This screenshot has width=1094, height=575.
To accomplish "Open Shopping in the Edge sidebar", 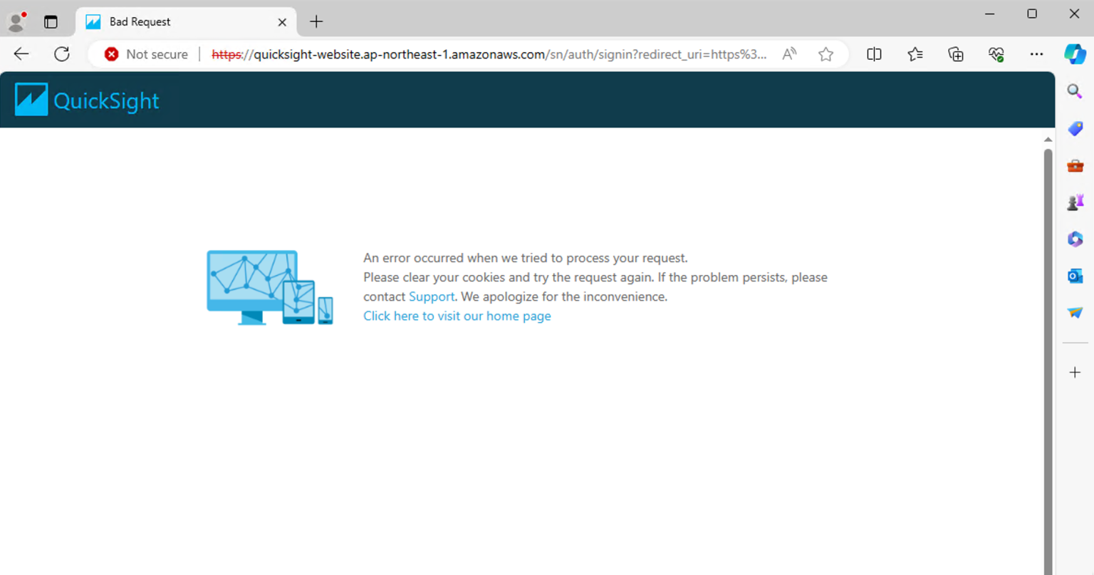I will click(1075, 129).
